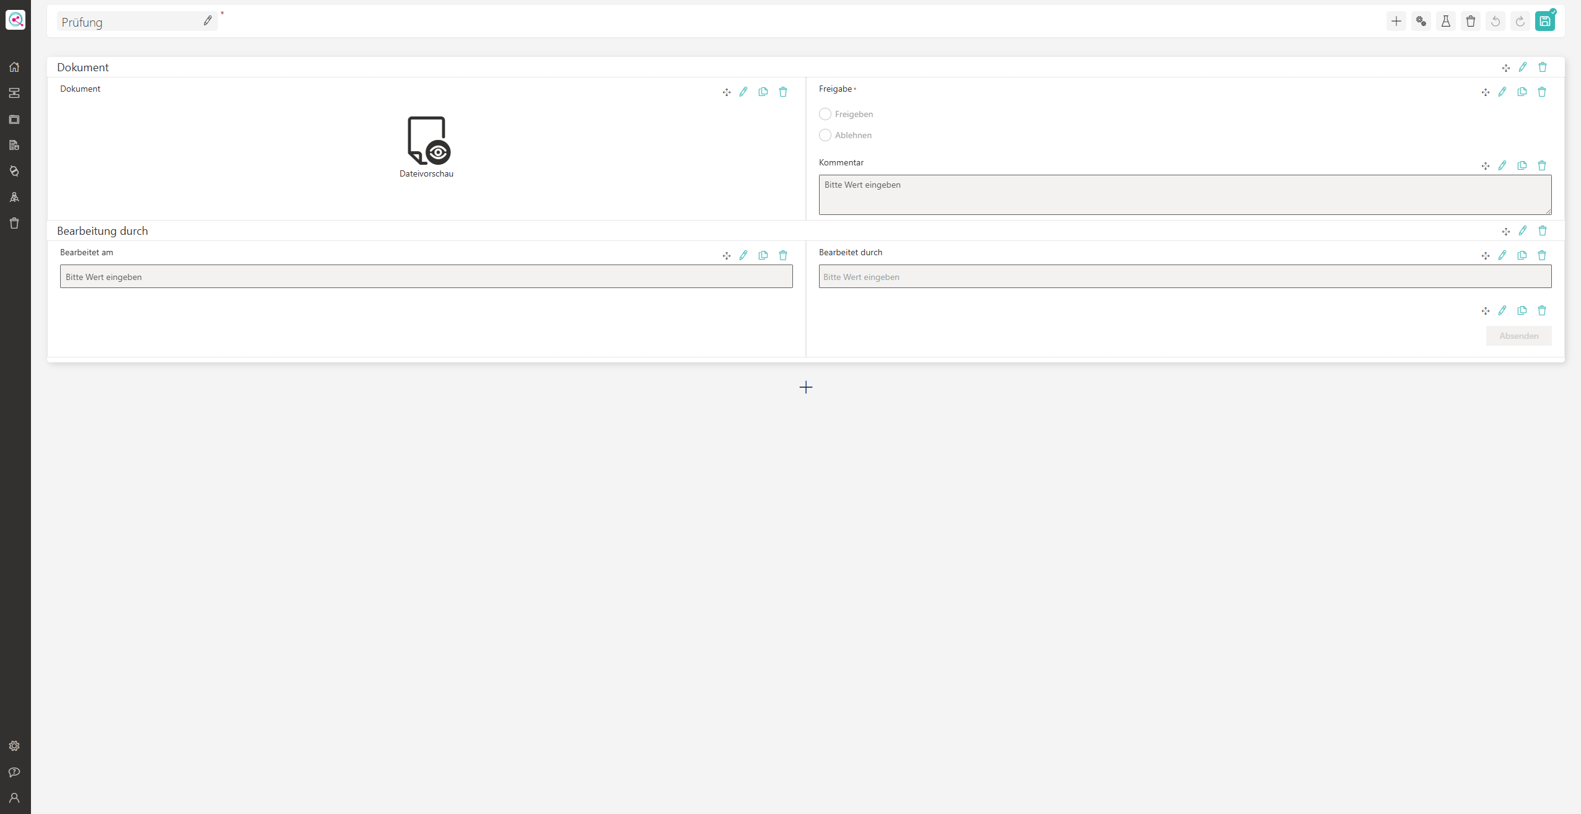1581x814 pixels.
Task: Click the undo arrow icon
Action: point(1495,22)
